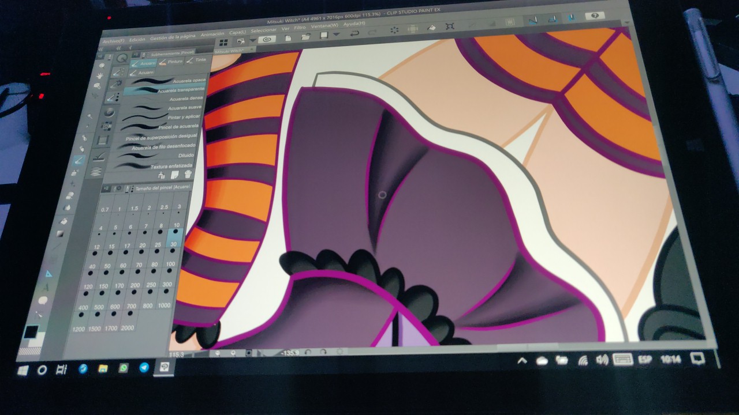Open WhatsApp from the taskbar

124,368
